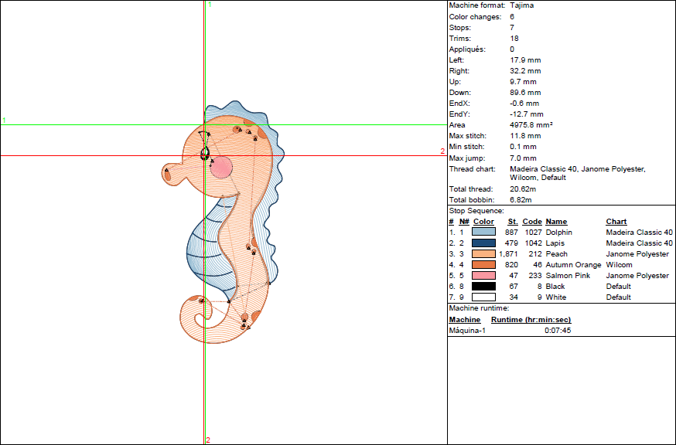The width and height of the screenshot is (676, 445).
Task: Click the runtime value '0:07:45'
Action: [x=558, y=331]
